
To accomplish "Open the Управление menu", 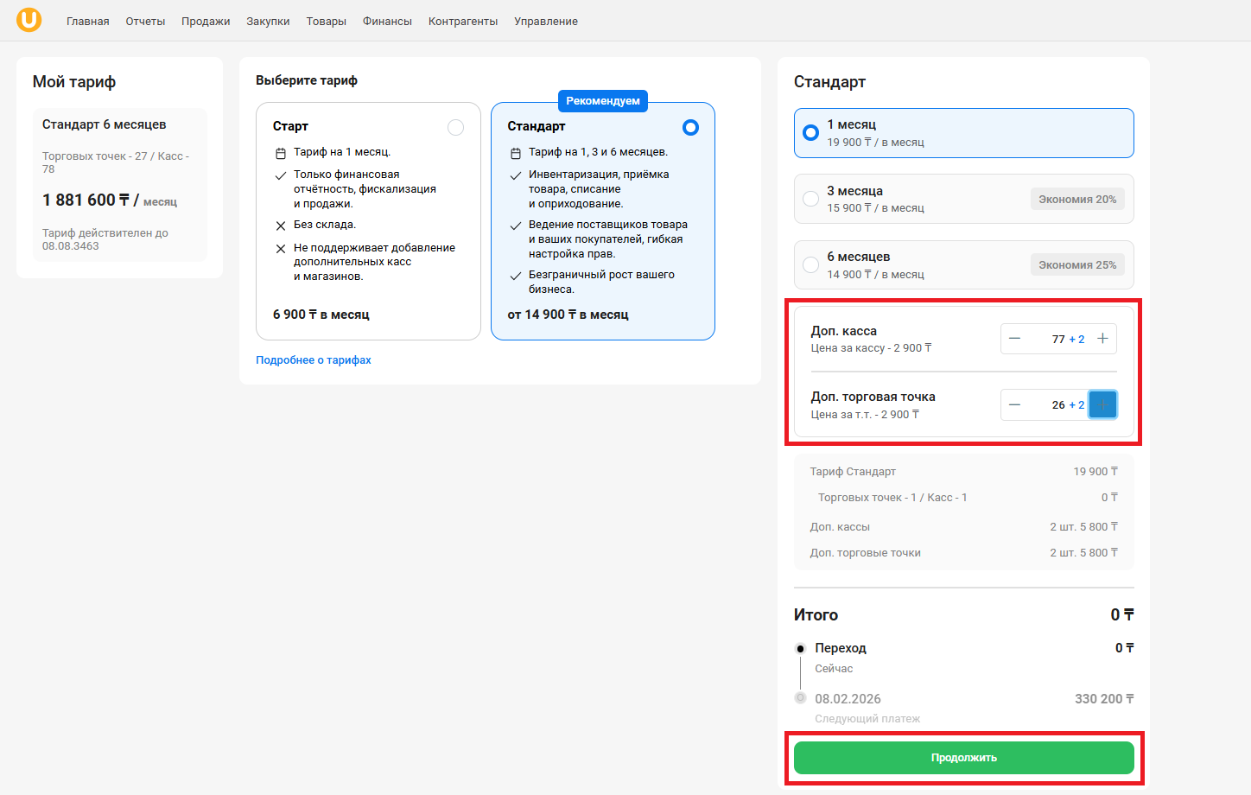I will point(546,22).
